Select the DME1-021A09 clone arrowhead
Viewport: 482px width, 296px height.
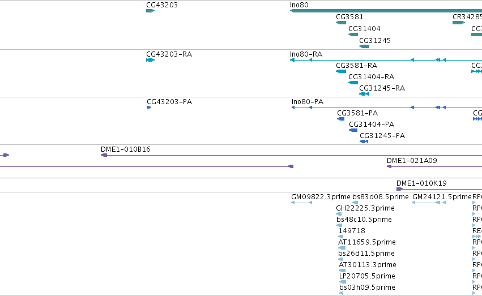(389, 166)
